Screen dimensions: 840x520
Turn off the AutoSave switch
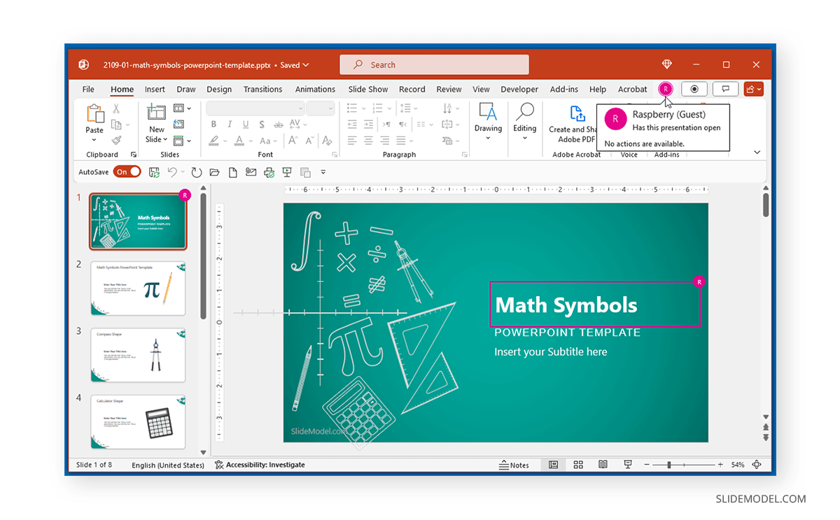[127, 171]
